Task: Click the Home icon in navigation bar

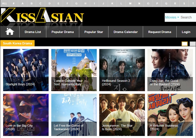Action: [x=10, y=32]
